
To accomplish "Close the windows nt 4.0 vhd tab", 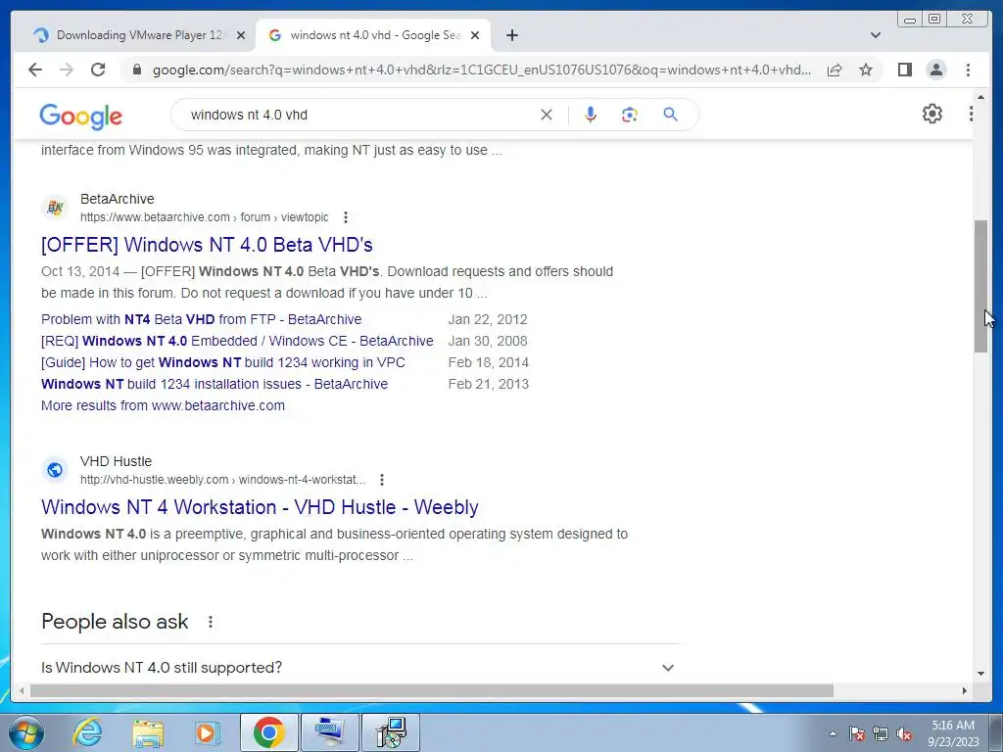I will pyautogui.click(x=475, y=35).
